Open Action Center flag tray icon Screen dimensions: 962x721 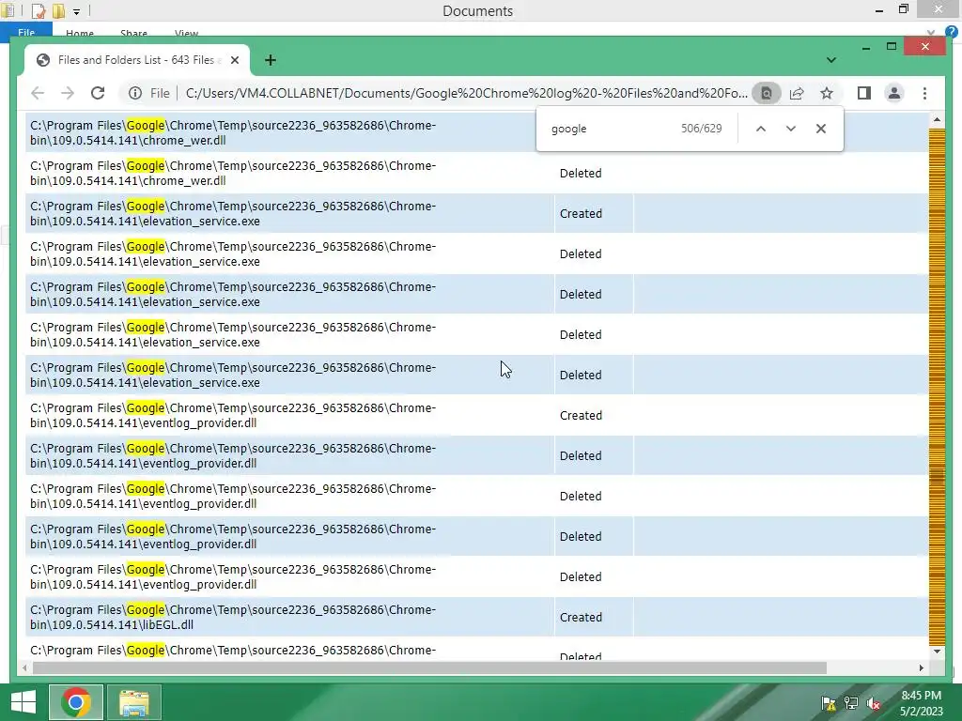829,703
